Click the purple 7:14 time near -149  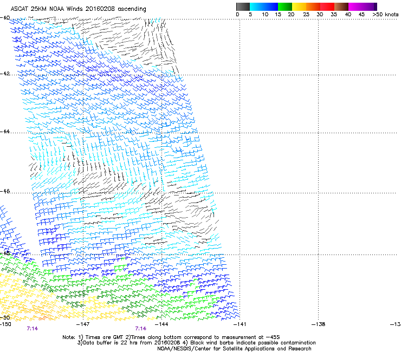(x=33, y=329)
